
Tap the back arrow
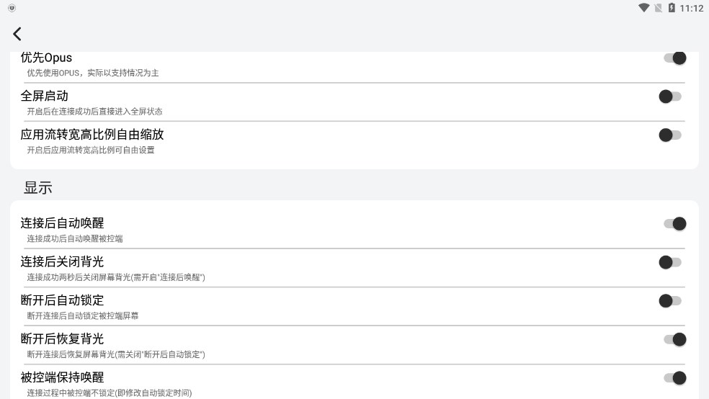[17, 34]
